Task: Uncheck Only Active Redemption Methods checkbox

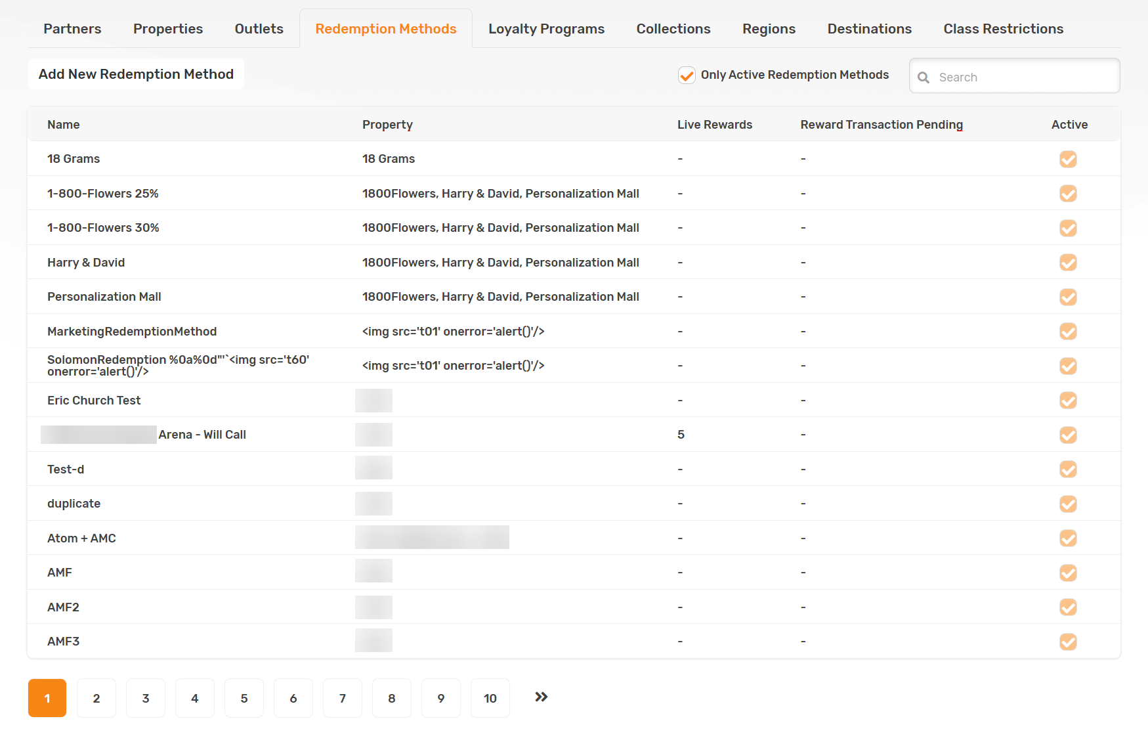Action: pyautogui.click(x=687, y=76)
